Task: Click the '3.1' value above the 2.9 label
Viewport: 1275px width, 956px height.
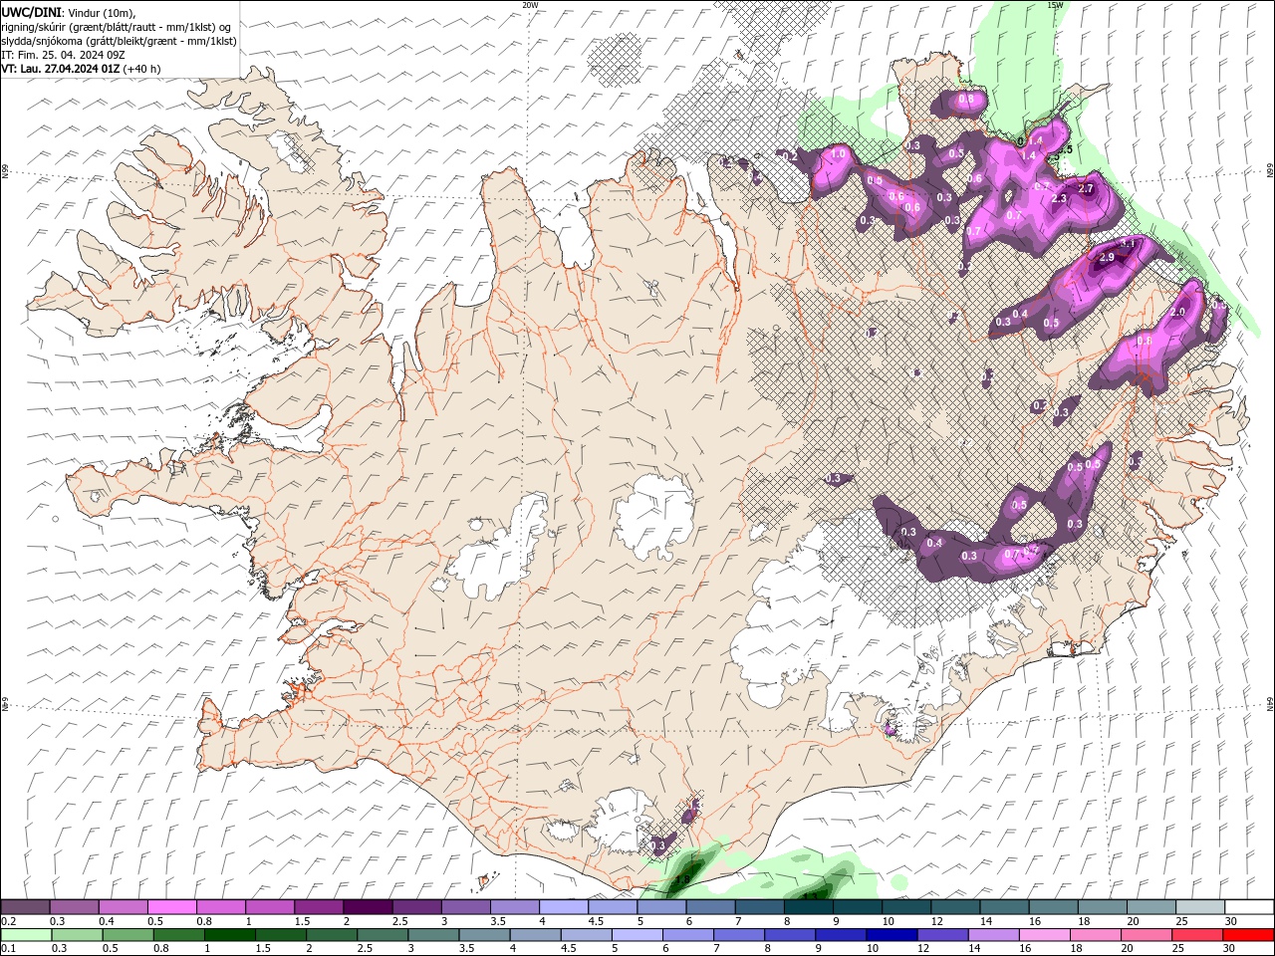Action: click(x=1128, y=243)
